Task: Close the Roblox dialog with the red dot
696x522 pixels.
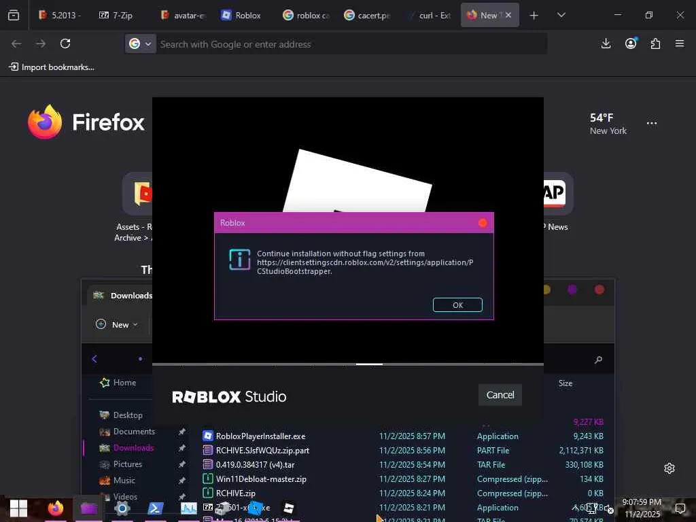Action: (483, 223)
